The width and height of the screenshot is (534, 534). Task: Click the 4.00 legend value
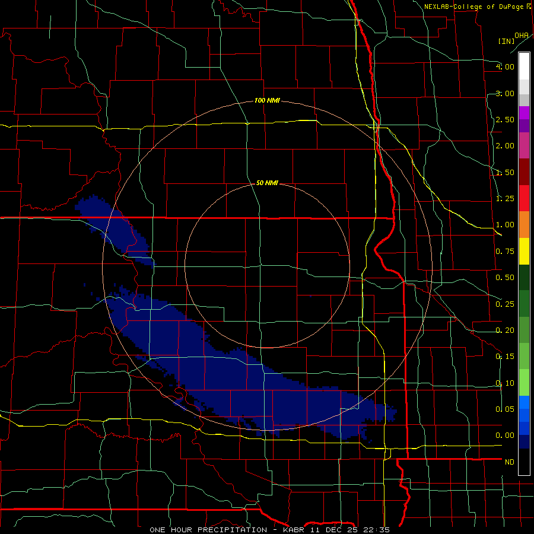(505, 66)
